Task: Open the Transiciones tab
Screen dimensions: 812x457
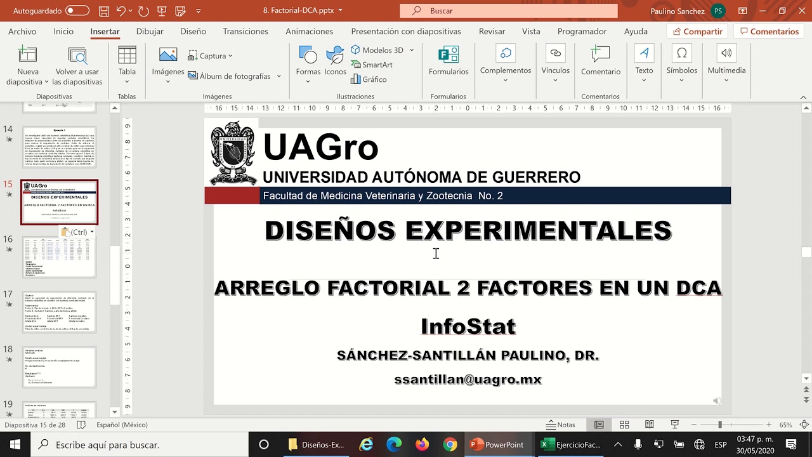Action: click(246, 31)
